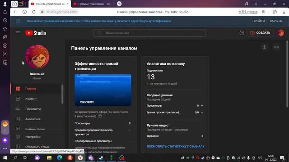The image size is (289, 162).
Task: Click the large channel avatar in sidebar
Action: (37, 57)
